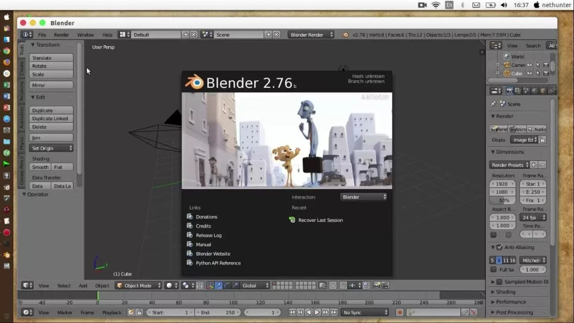574x323 pixels.
Task: Click the Smooth shading button
Action: [40, 167]
